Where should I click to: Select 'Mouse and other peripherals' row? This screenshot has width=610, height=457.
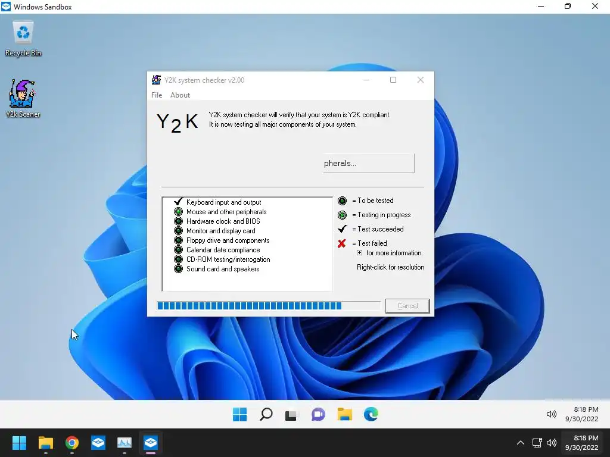coord(226,212)
